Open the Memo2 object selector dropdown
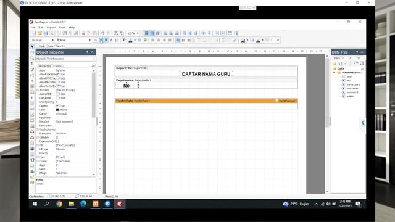Screen dimensions: 395x222 (94, 59)
